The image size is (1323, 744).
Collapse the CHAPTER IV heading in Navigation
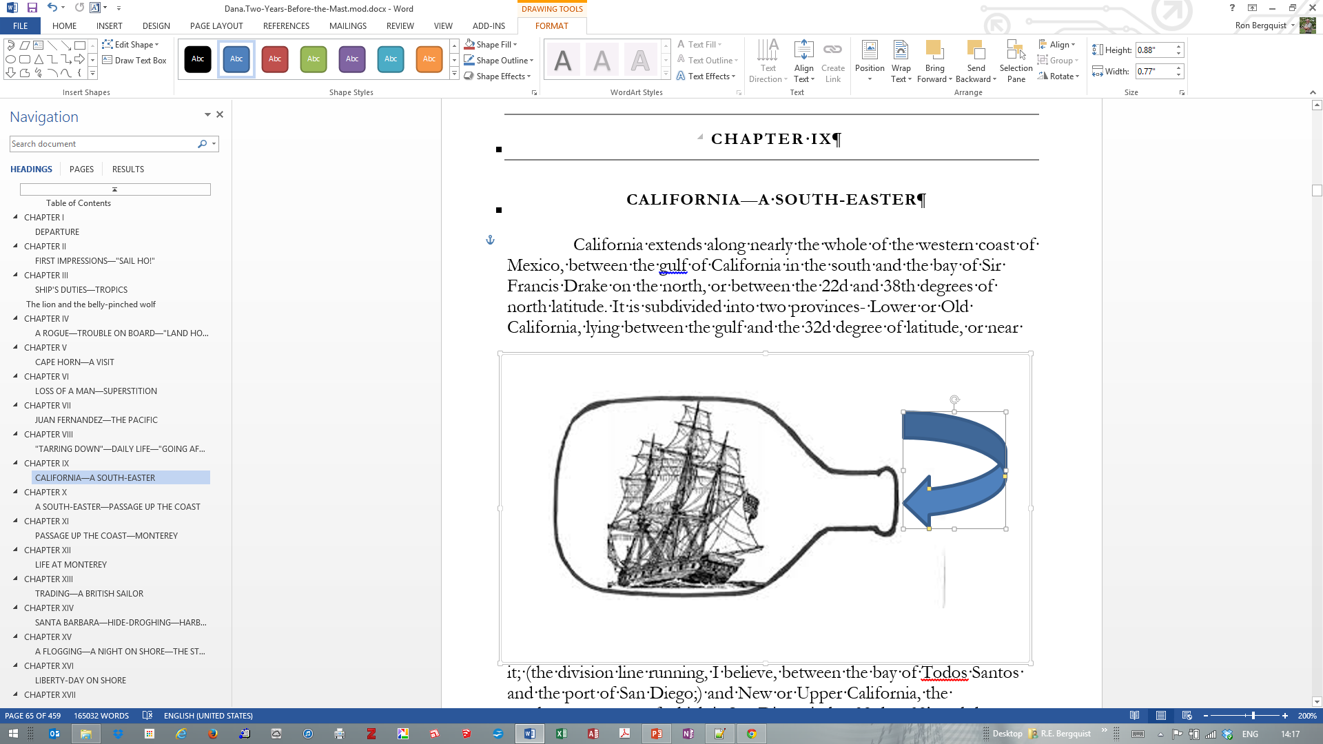pos(16,318)
